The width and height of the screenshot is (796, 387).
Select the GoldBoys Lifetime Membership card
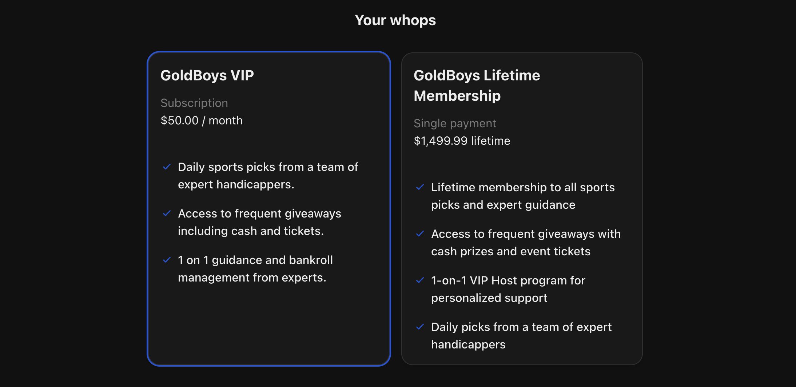522,208
